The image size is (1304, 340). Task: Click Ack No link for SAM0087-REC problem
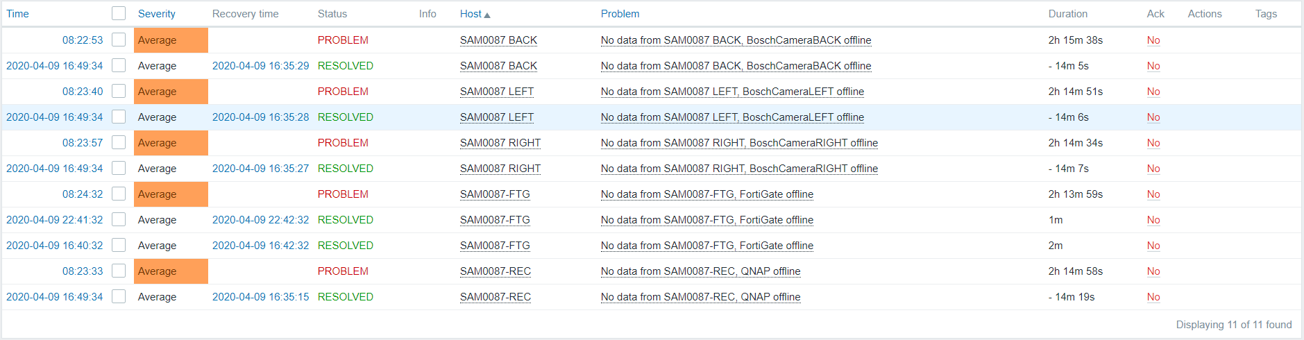(x=1153, y=271)
